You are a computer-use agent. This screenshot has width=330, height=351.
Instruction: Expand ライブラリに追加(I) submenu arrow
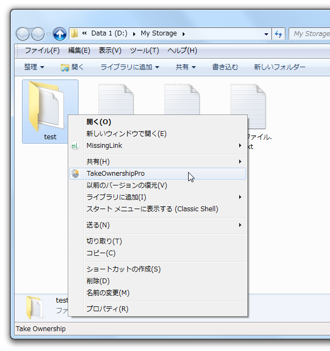click(240, 197)
